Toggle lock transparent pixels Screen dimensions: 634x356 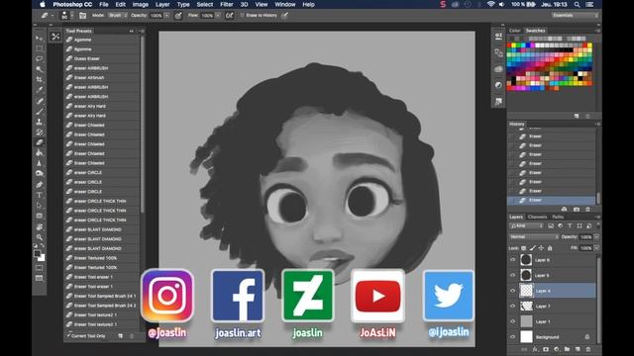click(x=524, y=248)
